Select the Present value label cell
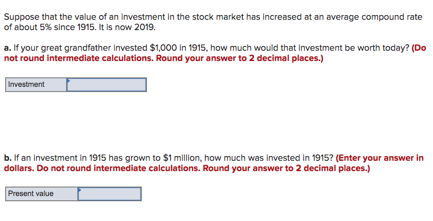Screen dimensions: 433x221 (41, 194)
